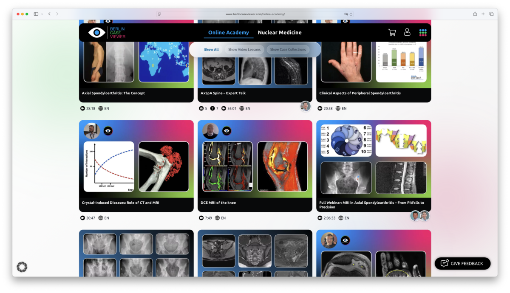510x293 pixels.
Task: Click the 2:06:33 duration text
Action: [330, 218]
